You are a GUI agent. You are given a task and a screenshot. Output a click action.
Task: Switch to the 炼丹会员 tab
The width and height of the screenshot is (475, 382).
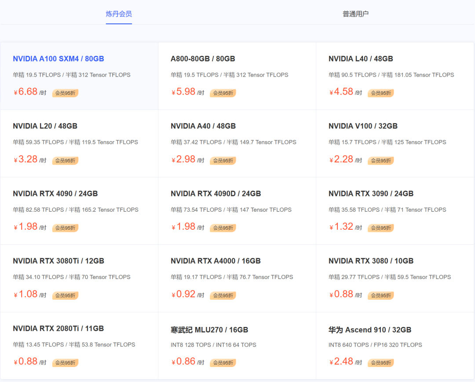[119, 14]
